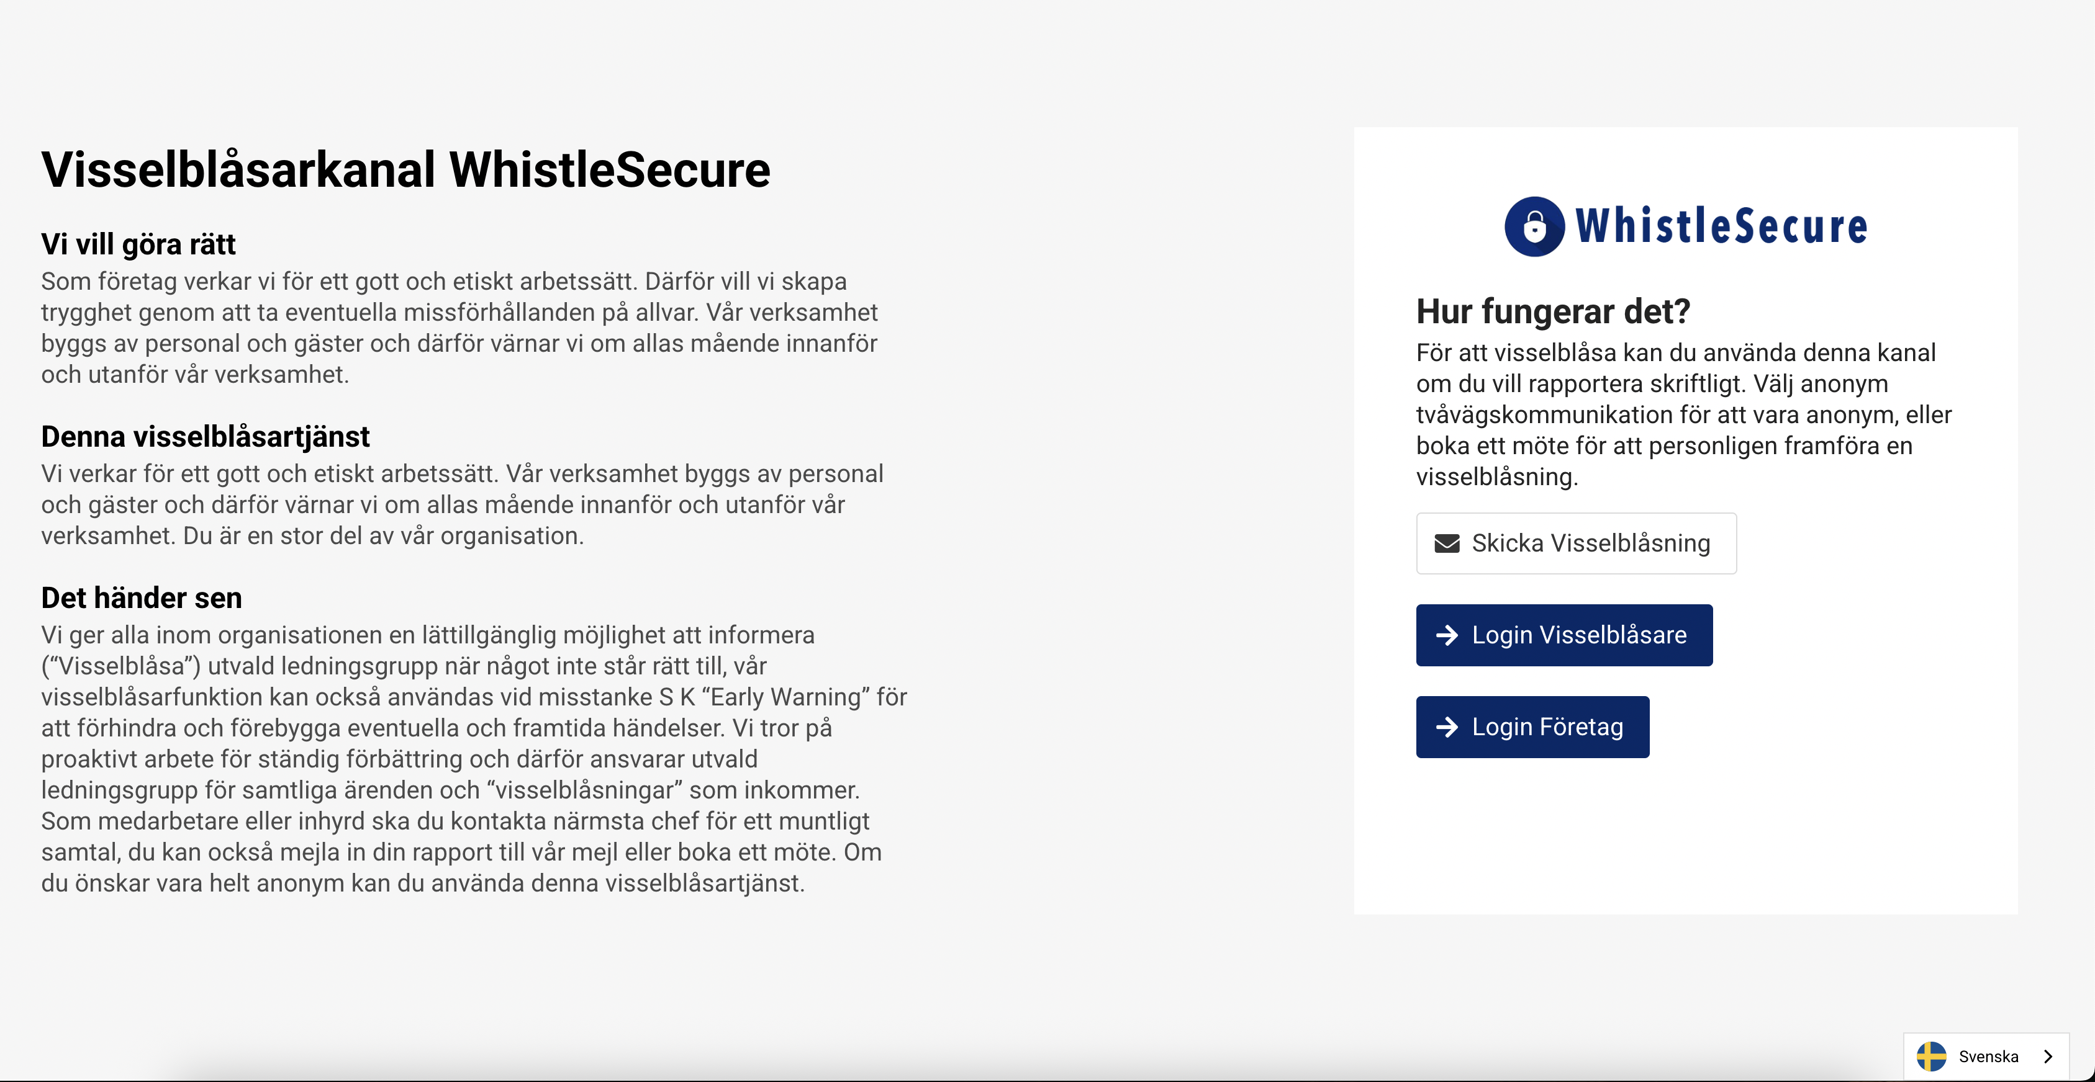Viewport: 2095px width, 1082px height.
Task: Click the paragraph starting "Vi ger alla inom"
Action: 473,759
